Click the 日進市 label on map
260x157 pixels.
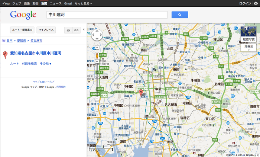[255, 107]
